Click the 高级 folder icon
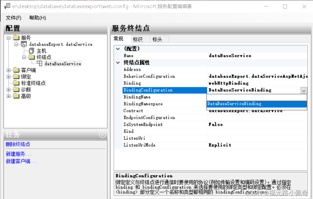This screenshot has height=199, width=313. click(16, 96)
